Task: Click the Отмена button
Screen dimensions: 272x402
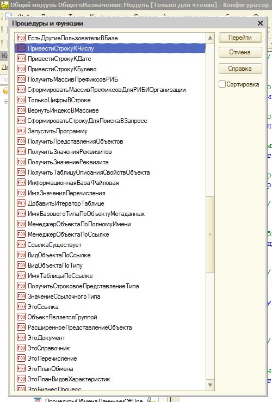Action: click(240, 52)
